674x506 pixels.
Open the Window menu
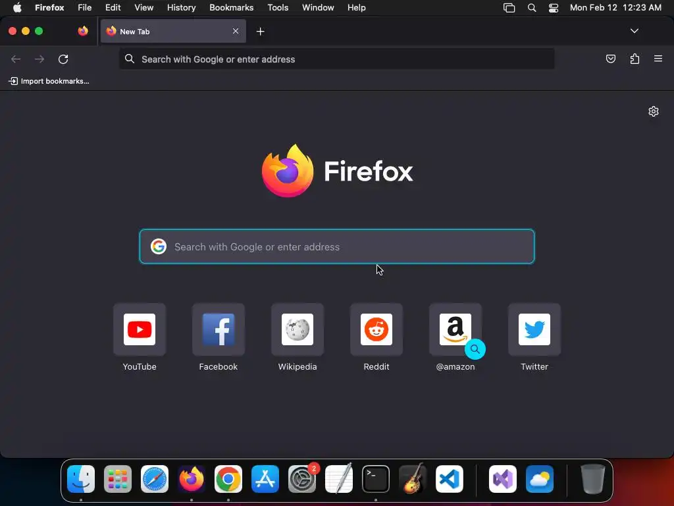click(x=318, y=8)
